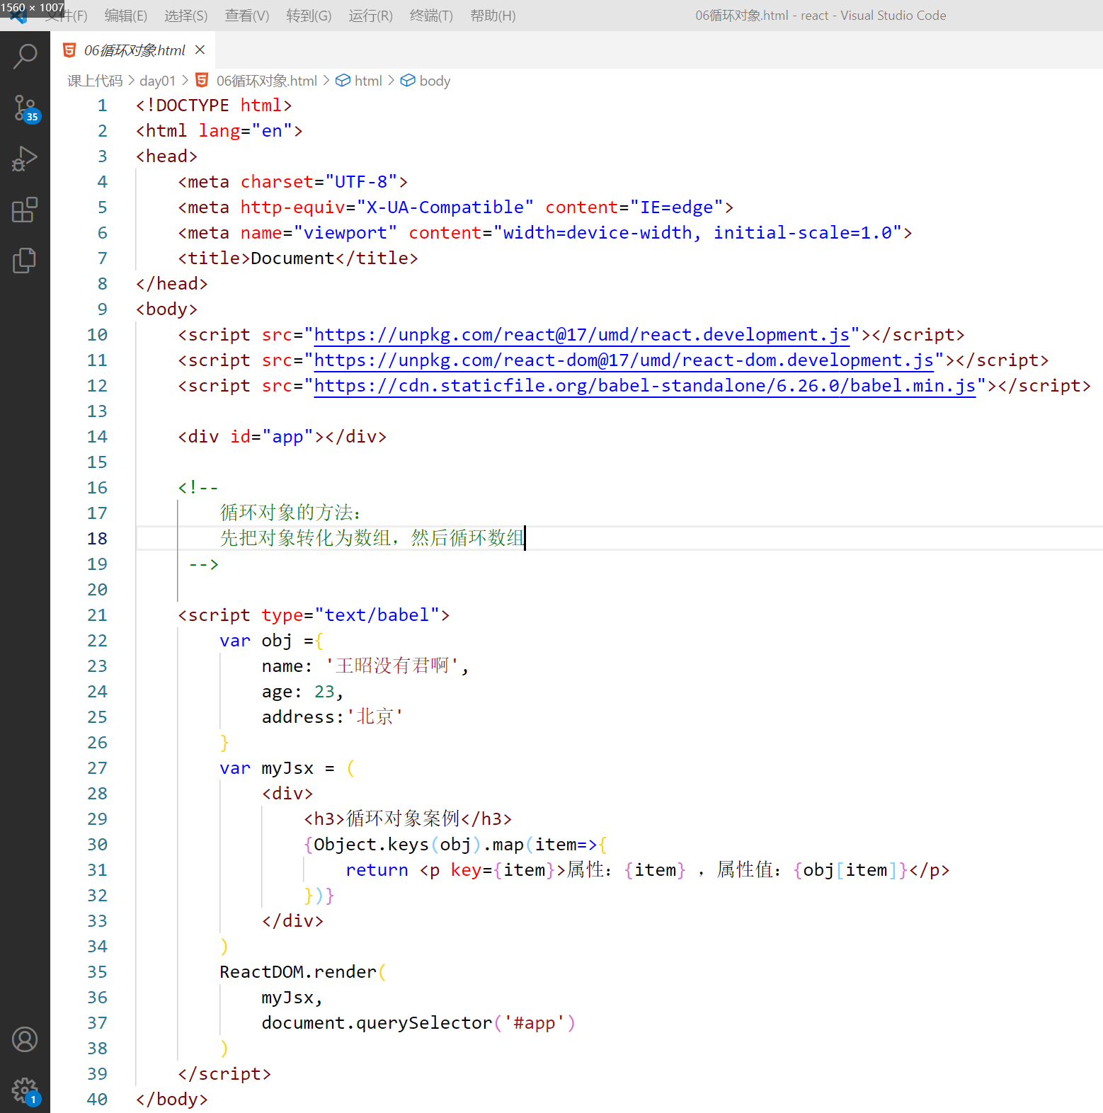Open the unpkg react.development.js link
Image resolution: width=1103 pixels, height=1113 pixels.
581,334
